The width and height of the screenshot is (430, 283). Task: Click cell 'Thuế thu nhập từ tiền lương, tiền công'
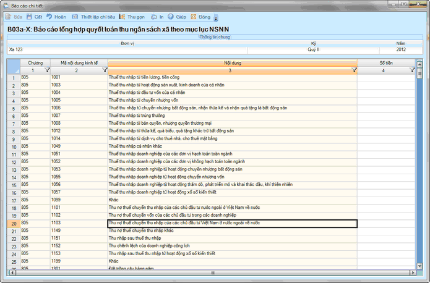[x=233, y=77]
